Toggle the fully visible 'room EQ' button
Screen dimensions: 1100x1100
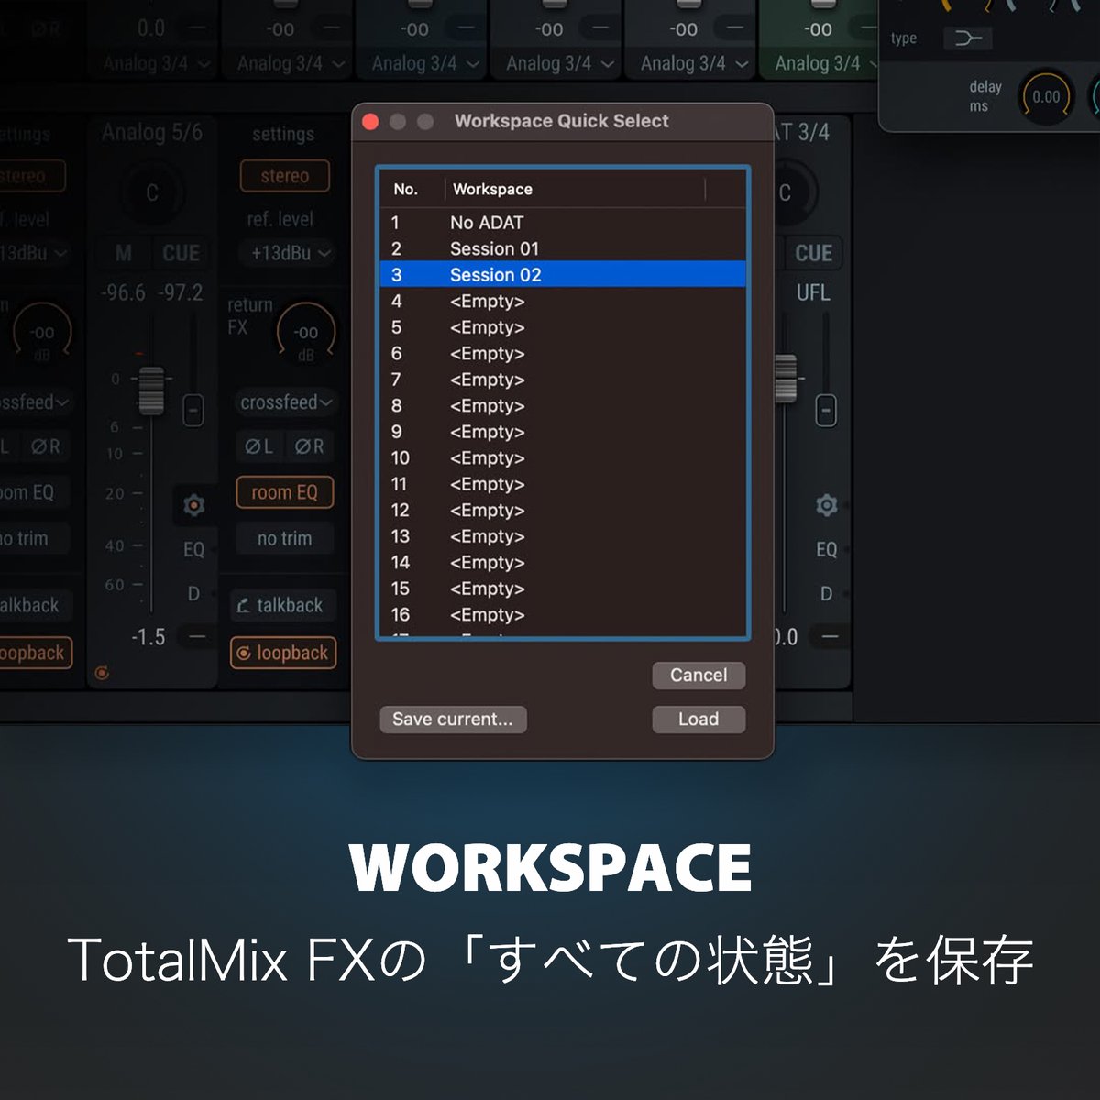pyautogui.click(x=284, y=492)
